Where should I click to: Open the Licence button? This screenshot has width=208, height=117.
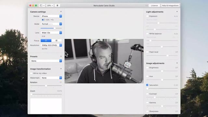pyautogui.click(x=154, y=6)
